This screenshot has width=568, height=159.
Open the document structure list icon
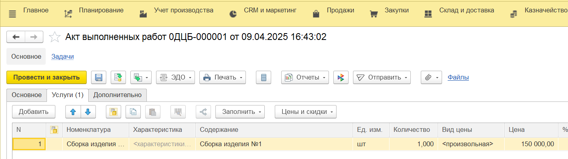click(x=264, y=78)
